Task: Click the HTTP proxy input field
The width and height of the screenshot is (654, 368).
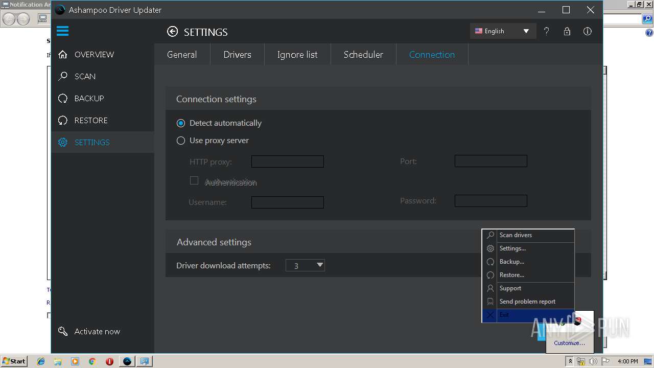Action: click(288, 162)
